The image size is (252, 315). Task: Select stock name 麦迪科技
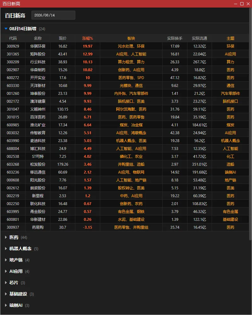[x=38, y=140]
